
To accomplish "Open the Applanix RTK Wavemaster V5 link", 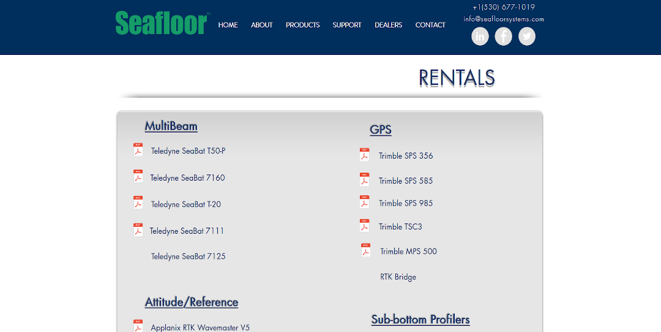I will click(x=200, y=327).
